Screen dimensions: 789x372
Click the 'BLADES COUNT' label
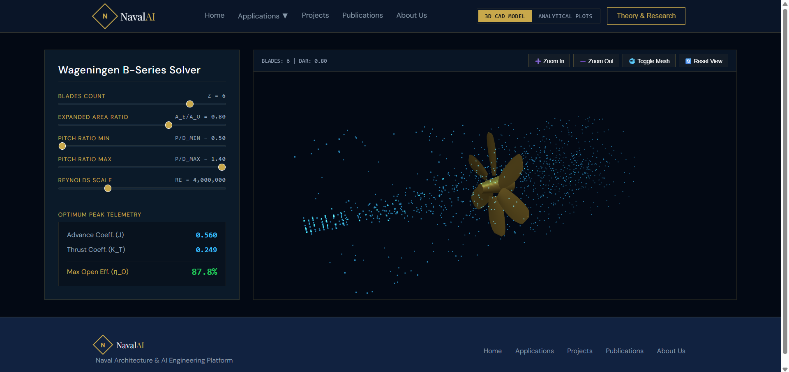(x=82, y=96)
